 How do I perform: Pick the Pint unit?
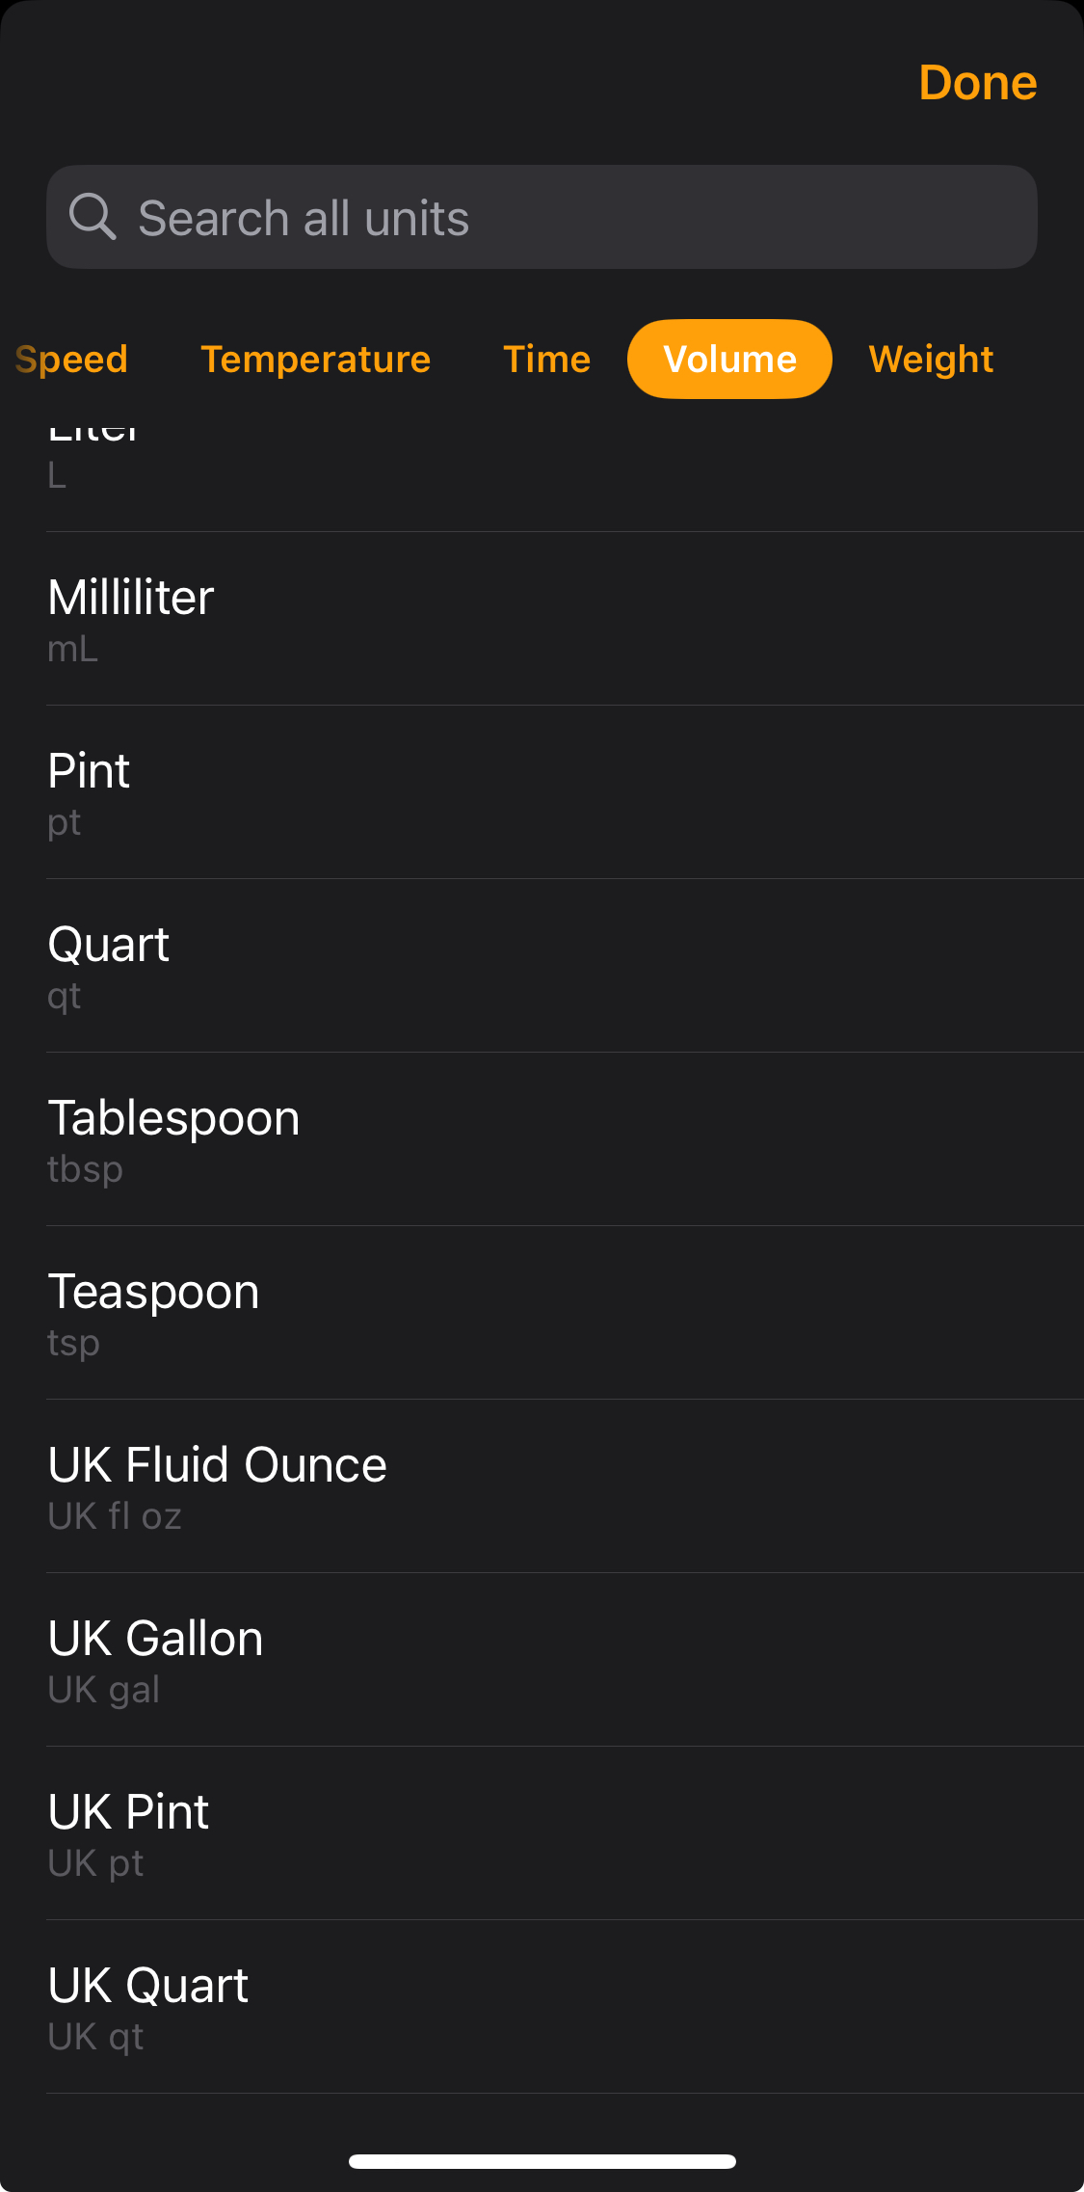[540, 792]
